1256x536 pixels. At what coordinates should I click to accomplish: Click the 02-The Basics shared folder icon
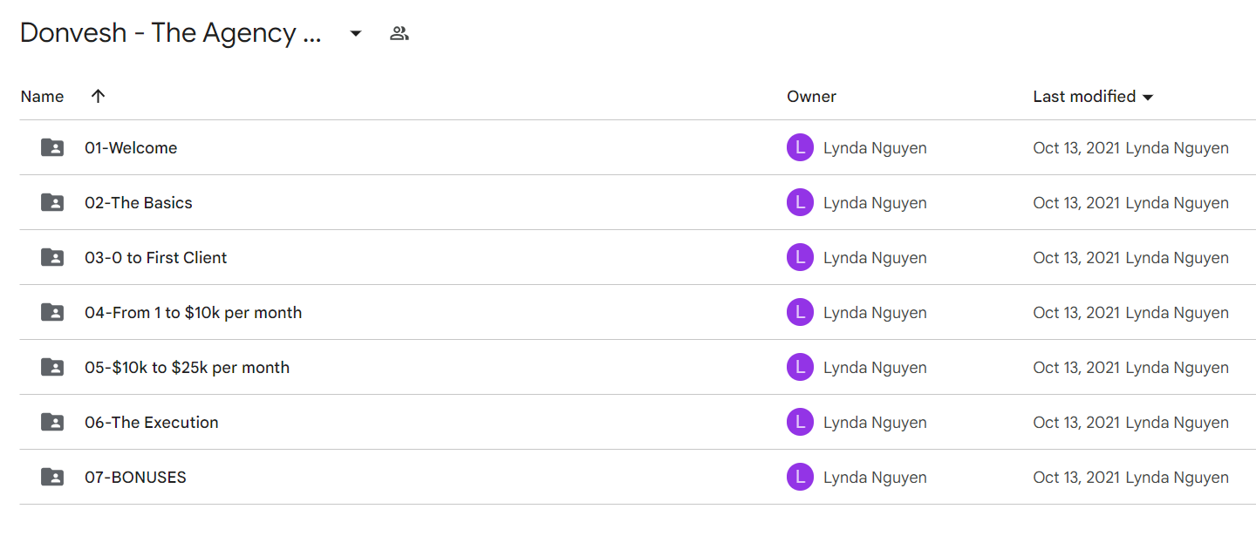click(x=52, y=203)
